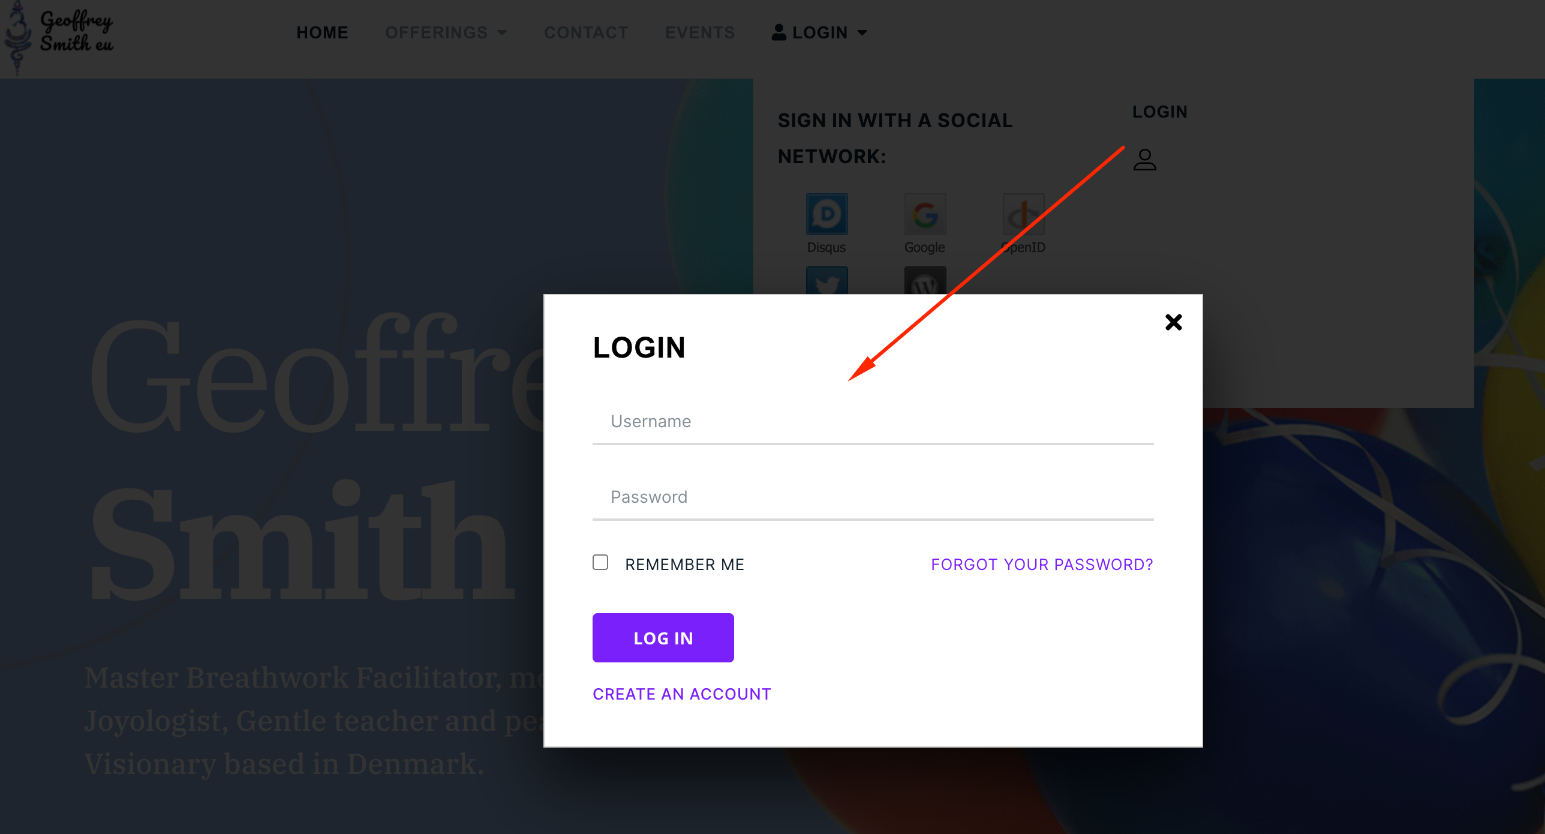The image size is (1545, 834).
Task: Close the login dialog with the X
Action: pos(1173,322)
